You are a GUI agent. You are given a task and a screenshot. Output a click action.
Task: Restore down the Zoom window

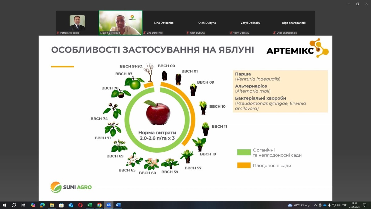pyautogui.click(x=357, y=4)
